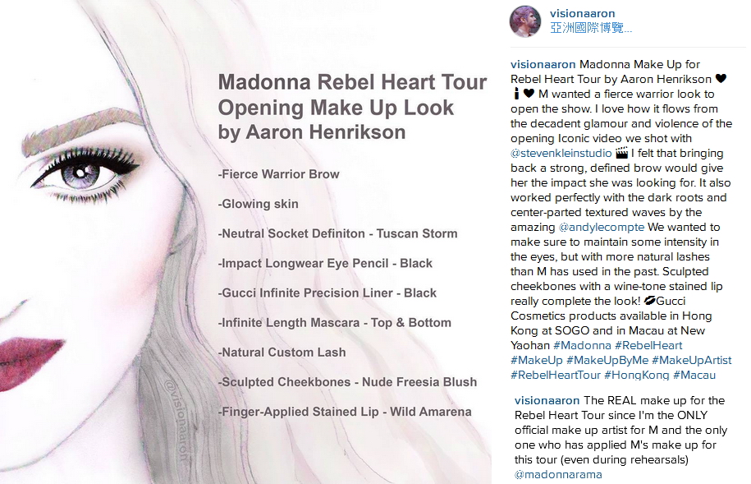Open the @madonnarama mention in the comment
Screen dimensions: 751x484
pos(558,475)
